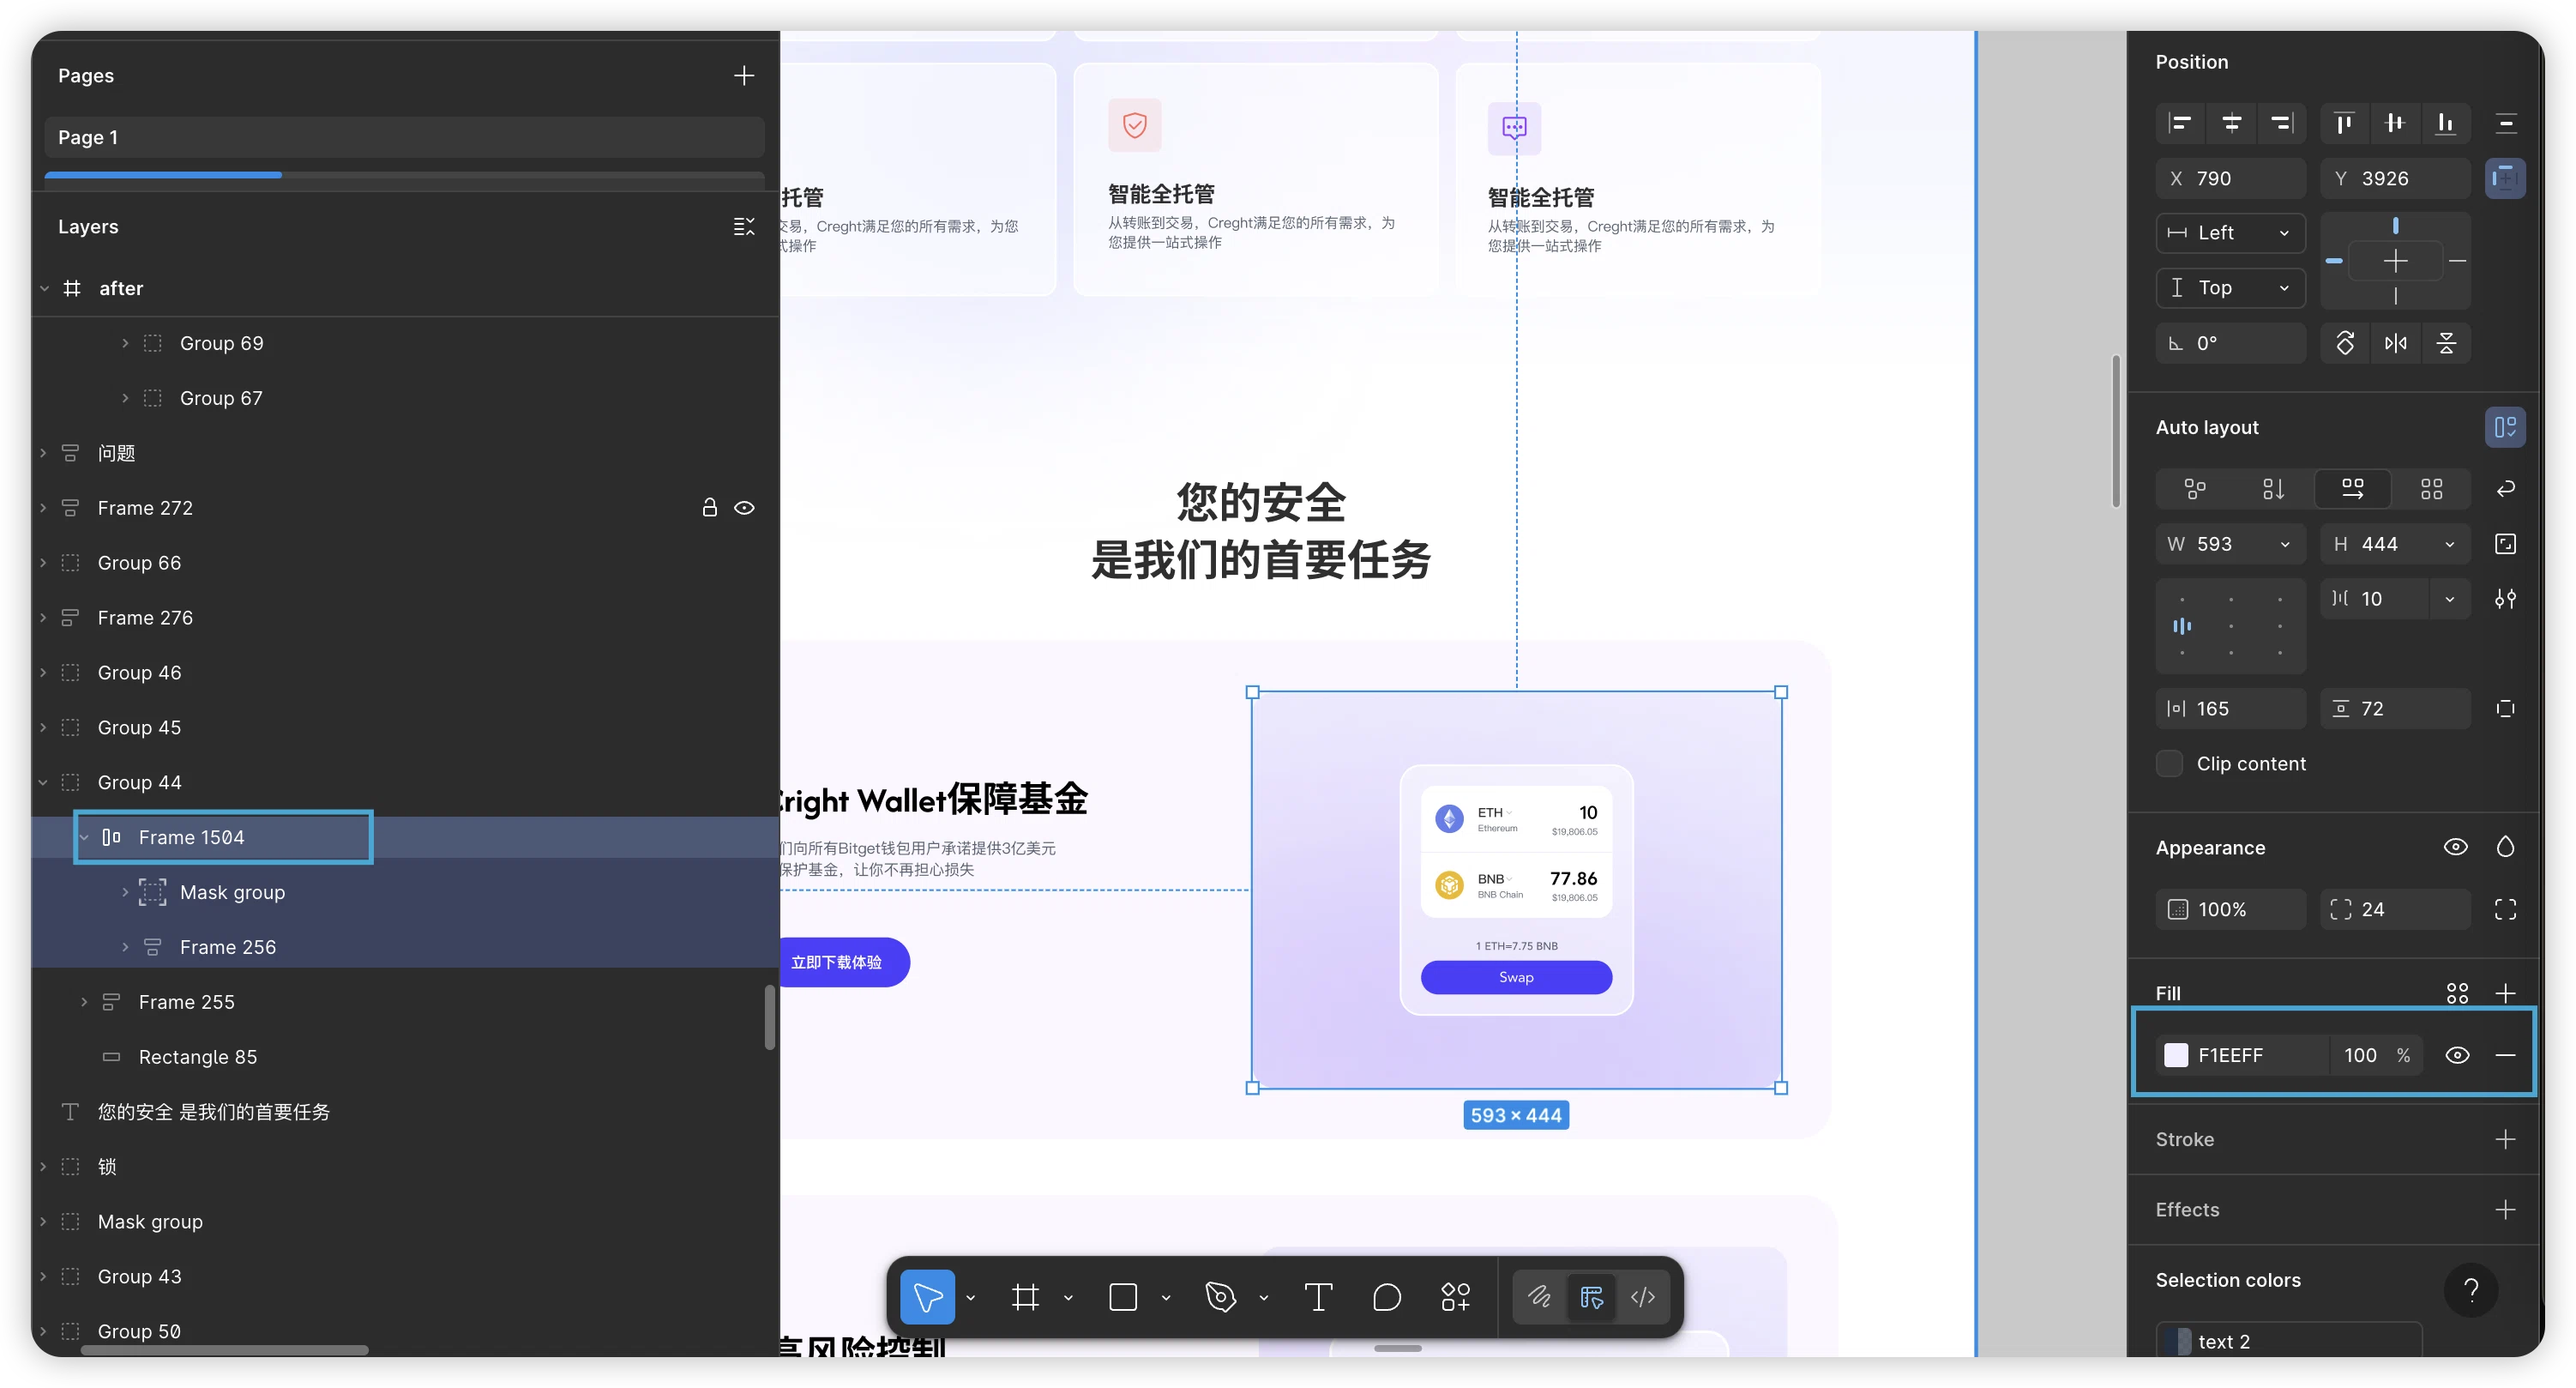Viewport: 2576px width, 1388px height.
Task: Select grid layout flow option
Action: 2431,488
